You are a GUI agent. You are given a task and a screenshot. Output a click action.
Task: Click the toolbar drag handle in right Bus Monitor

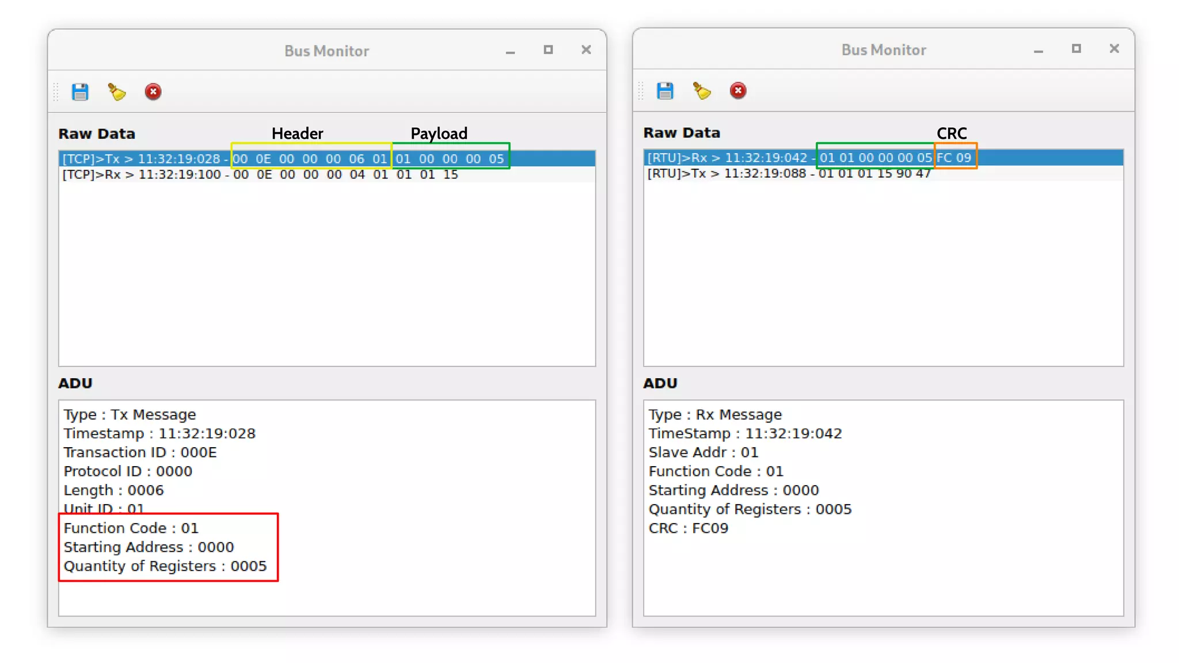coord(641,91)
